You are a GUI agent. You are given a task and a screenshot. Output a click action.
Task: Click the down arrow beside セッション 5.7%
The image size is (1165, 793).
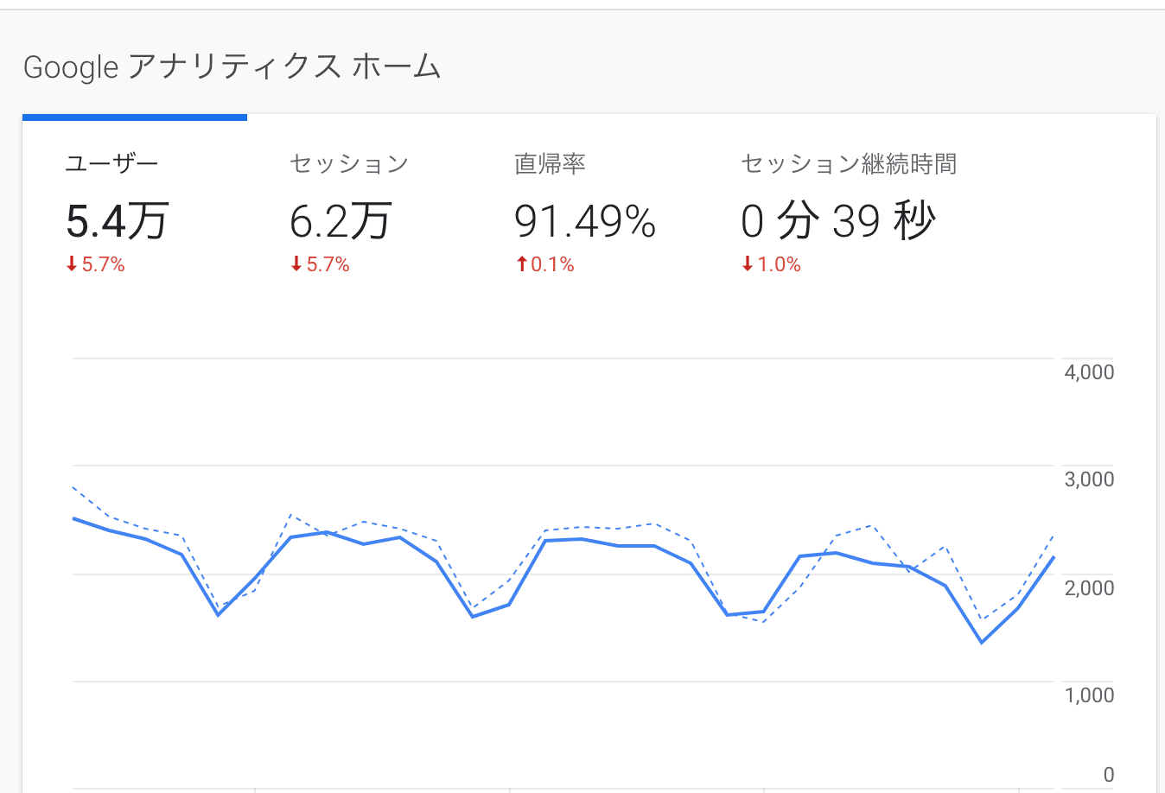point(296,264)
